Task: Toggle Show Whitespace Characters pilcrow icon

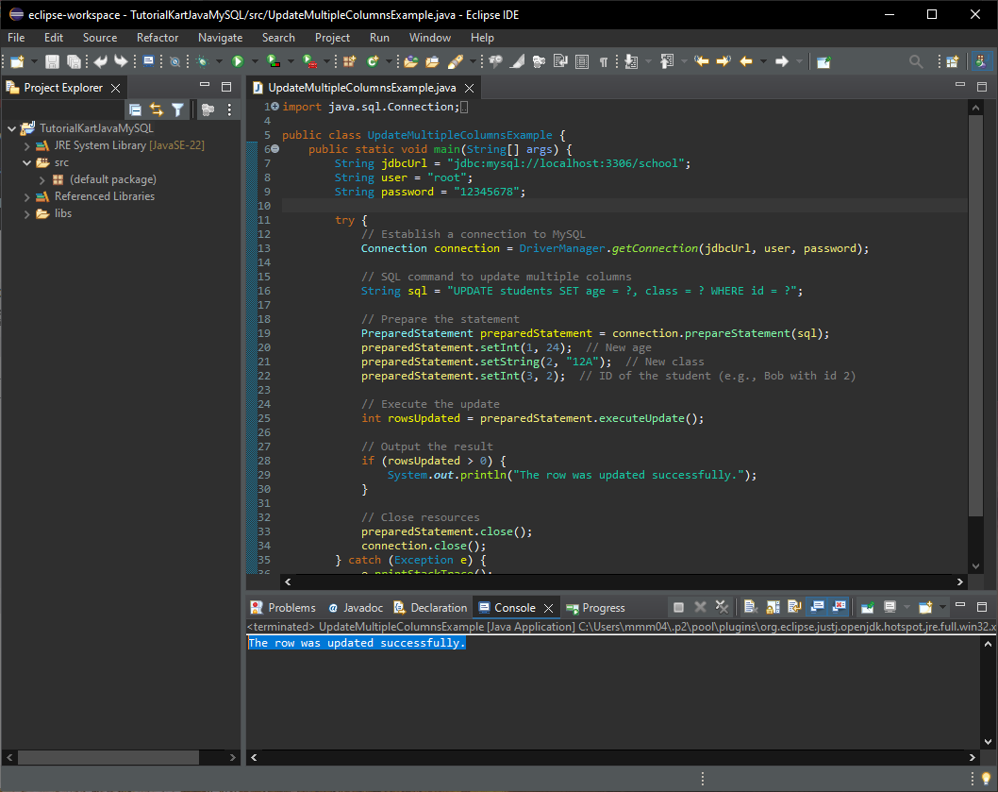Action: (604, 61)
